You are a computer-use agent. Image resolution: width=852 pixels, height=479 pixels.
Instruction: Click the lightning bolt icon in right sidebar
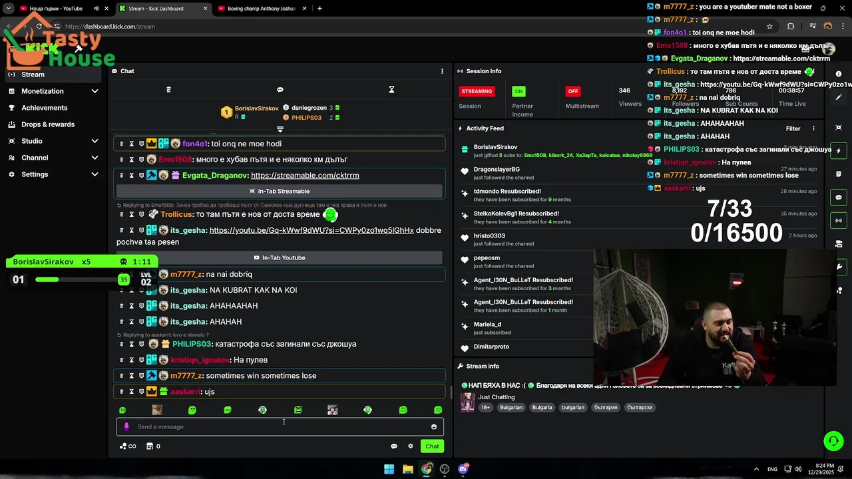839,152
